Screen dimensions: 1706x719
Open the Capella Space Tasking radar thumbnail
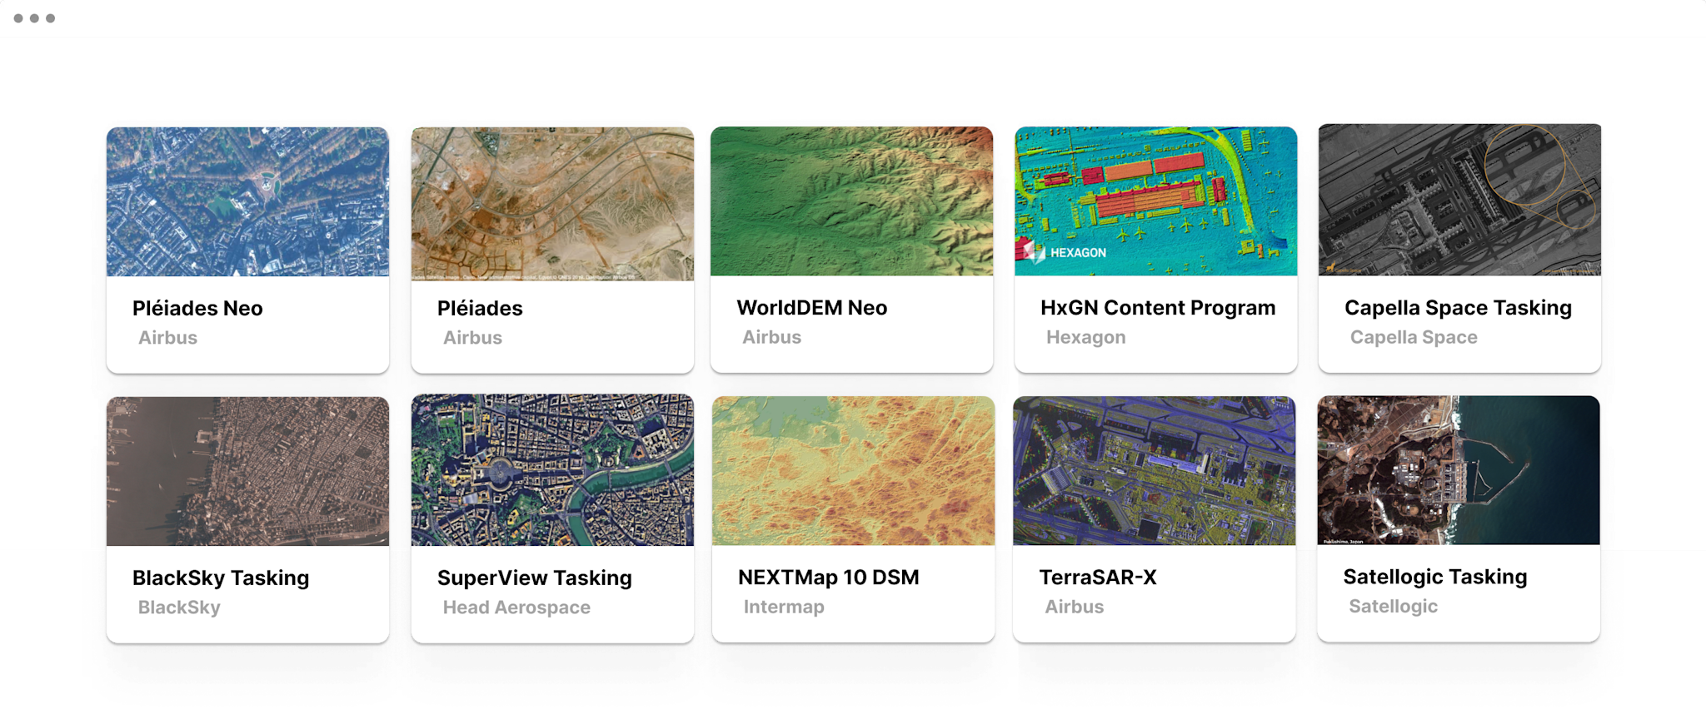pos(1459,200)
